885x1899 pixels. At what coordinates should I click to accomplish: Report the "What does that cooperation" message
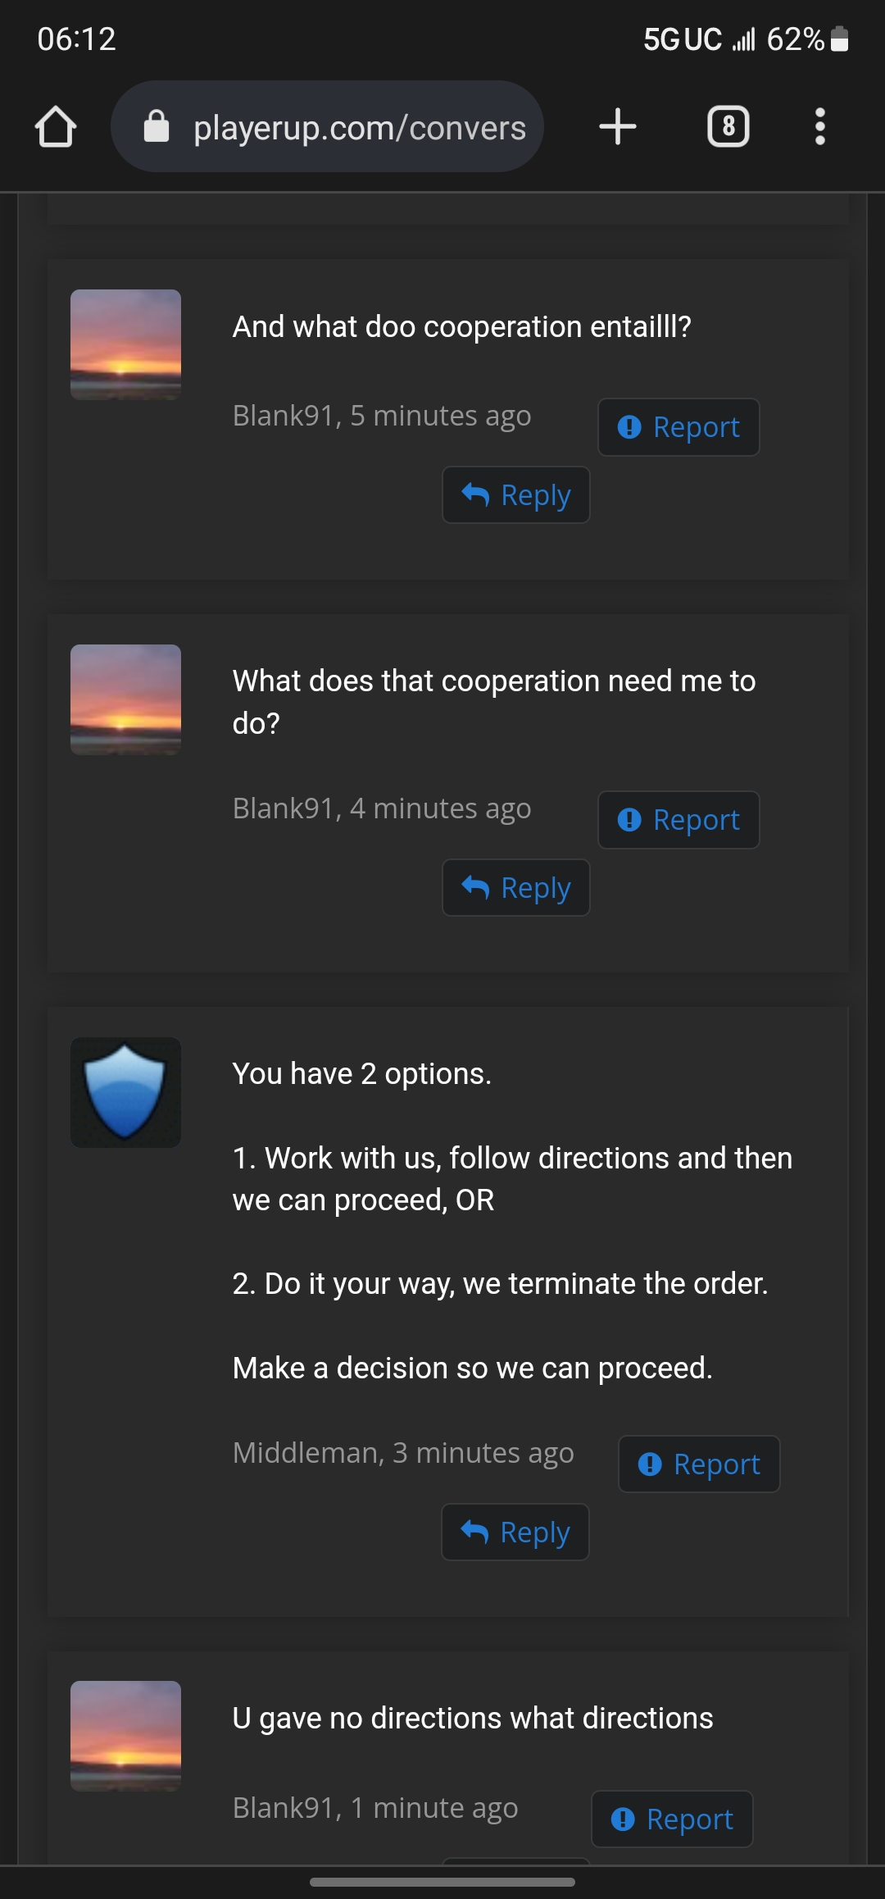(x=678, y=820)
